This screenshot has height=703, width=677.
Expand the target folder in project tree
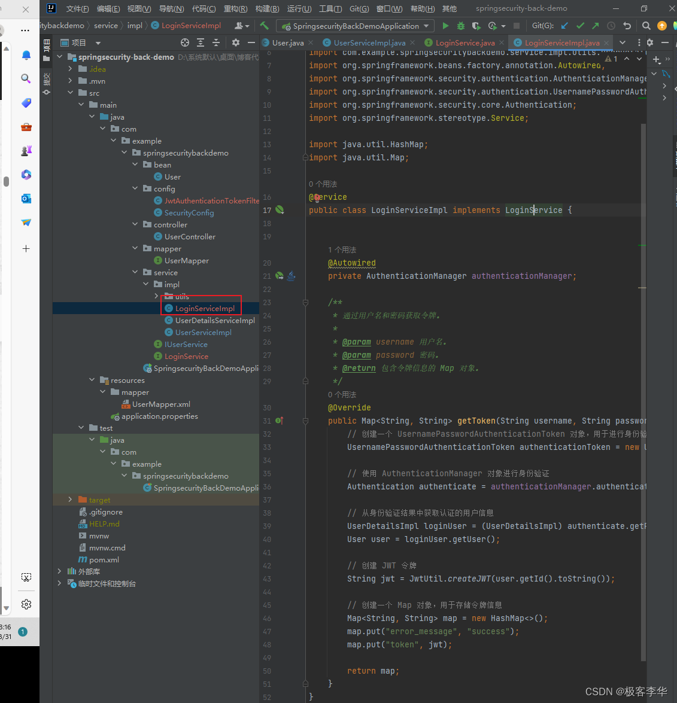coord(70,500)
